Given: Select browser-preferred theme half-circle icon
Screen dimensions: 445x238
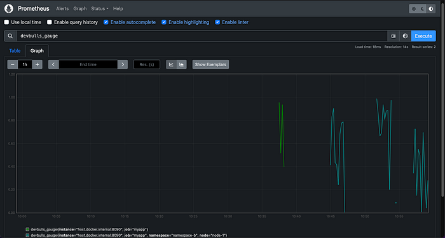Looking at the screenshot, I should pos(431,9).
